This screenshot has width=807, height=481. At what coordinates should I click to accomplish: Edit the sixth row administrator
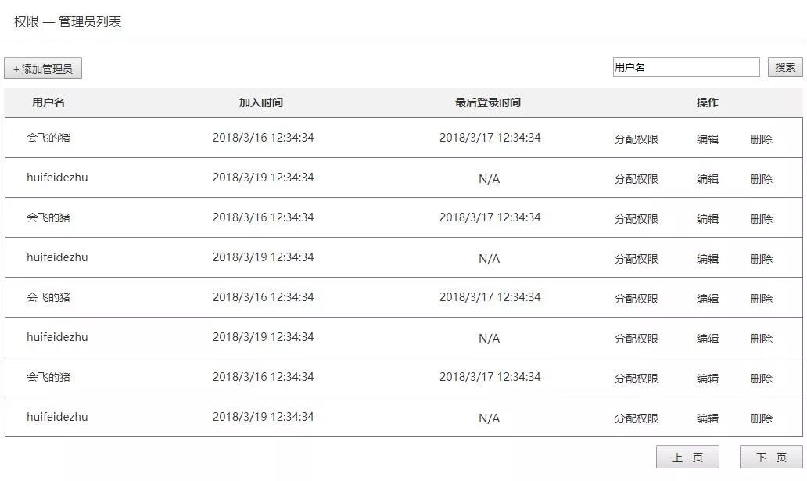click(708, 339)
